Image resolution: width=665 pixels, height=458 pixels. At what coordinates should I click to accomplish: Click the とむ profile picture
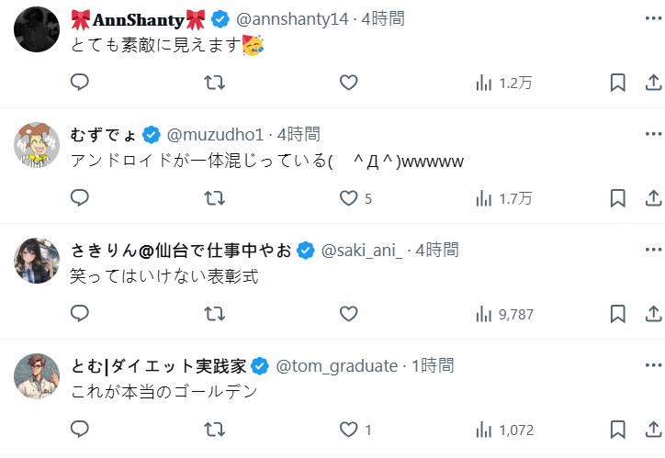[38, 376]
